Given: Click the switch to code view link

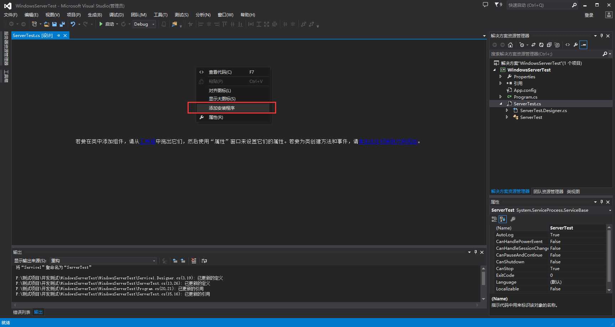Looking at the screenshot, I should tap(388, 142).
